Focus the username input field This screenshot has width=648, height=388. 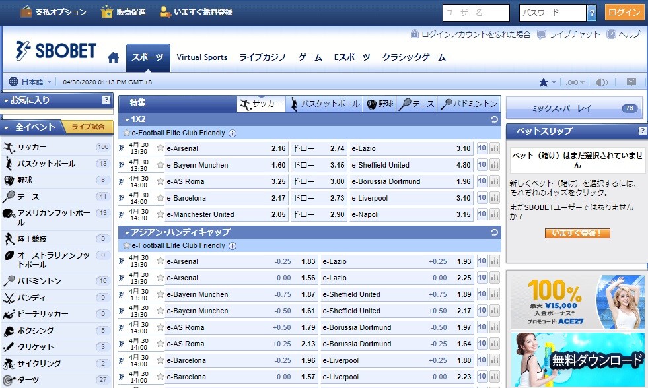pyautogui.click(x=476, y=13)
